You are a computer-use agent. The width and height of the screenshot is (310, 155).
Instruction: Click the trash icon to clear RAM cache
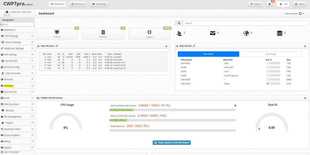click(235, 106)
